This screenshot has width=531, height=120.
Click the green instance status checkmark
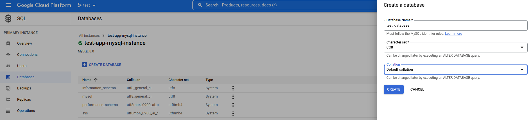80,43
